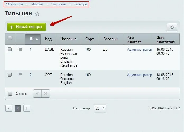Image resolution: width=184 pixels, height=132 pixels.
Task: Toggle the select-all checkbox in table header
Action: 10,38
